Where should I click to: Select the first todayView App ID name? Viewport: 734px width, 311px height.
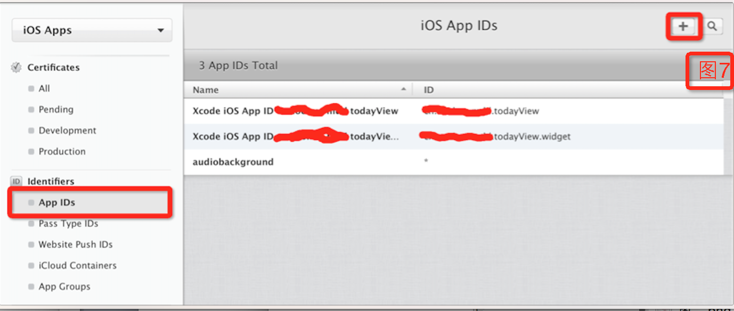click(x=296, y=111)
